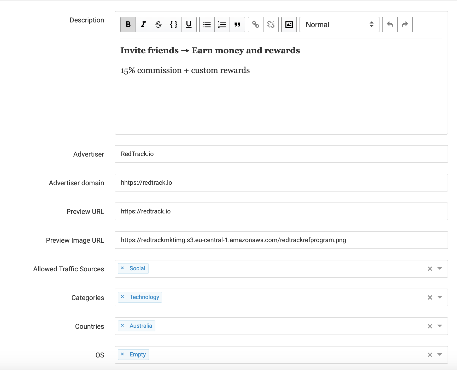The width and height of the screenshot is (457, 370).
Task: Click the line '15% commission + custom rewards'
Action: point(185,70)
